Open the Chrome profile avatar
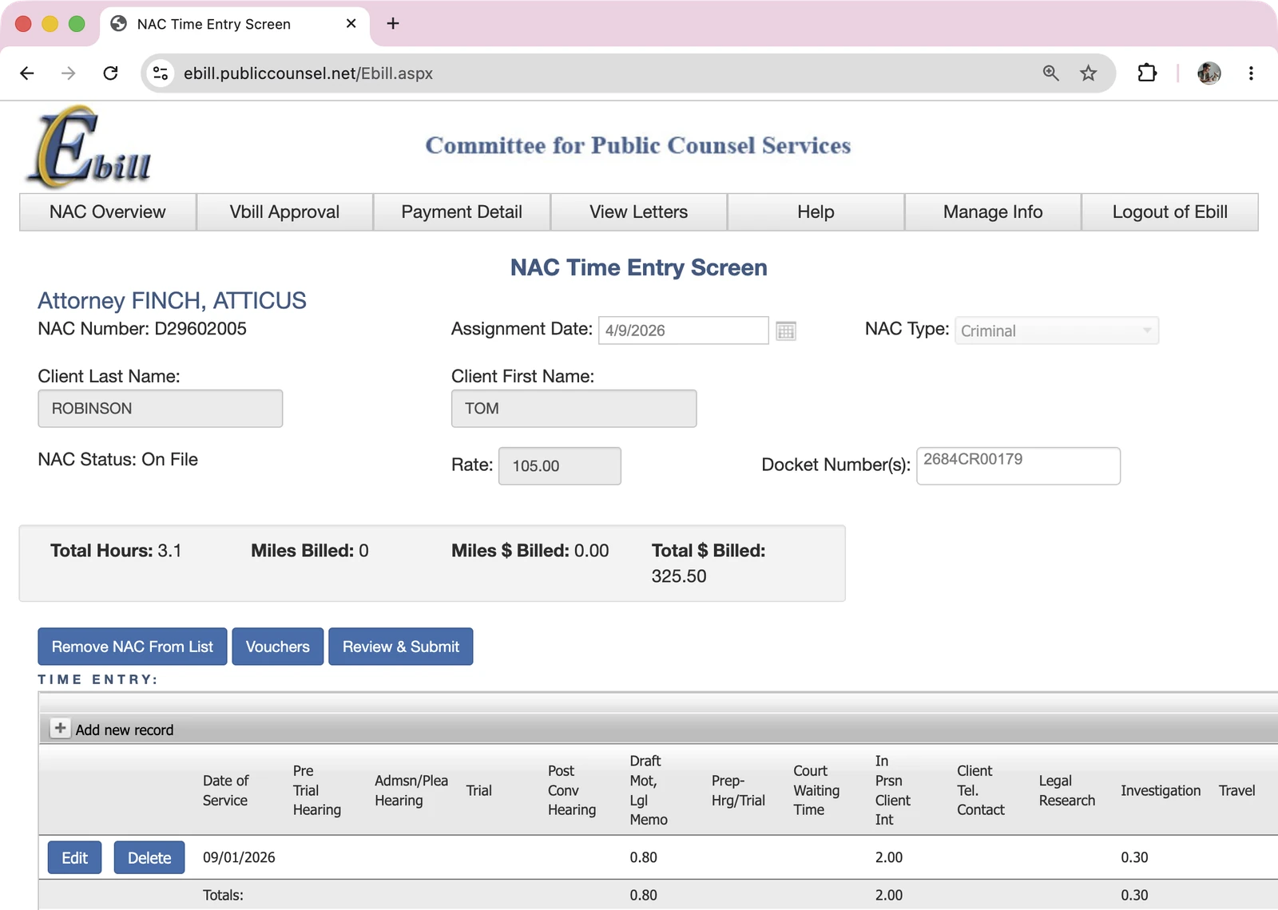 1209,73
